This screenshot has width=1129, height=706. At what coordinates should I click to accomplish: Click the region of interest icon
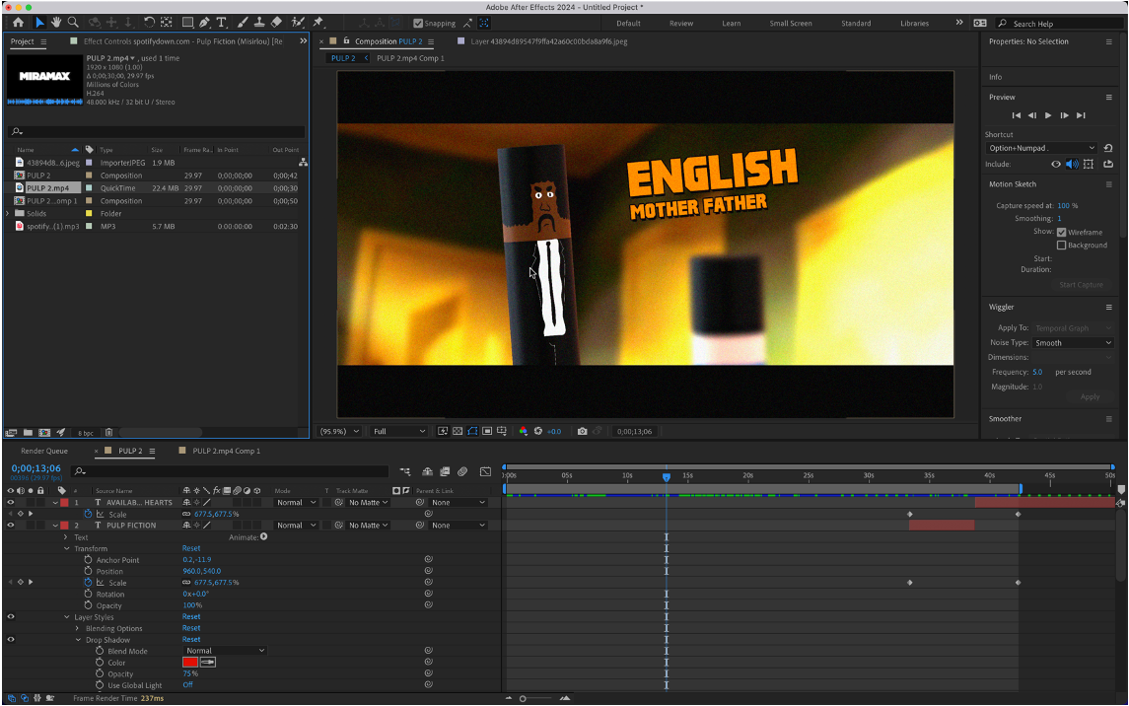point(487,432)
